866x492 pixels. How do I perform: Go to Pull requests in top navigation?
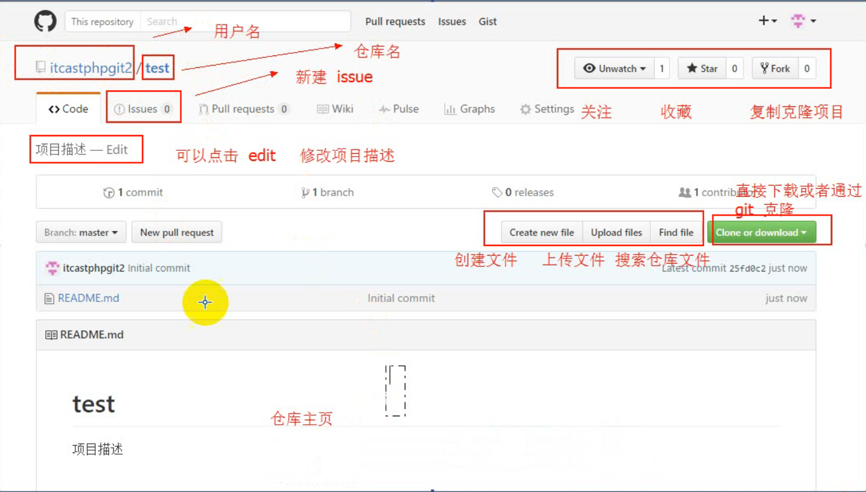[395, 21]
